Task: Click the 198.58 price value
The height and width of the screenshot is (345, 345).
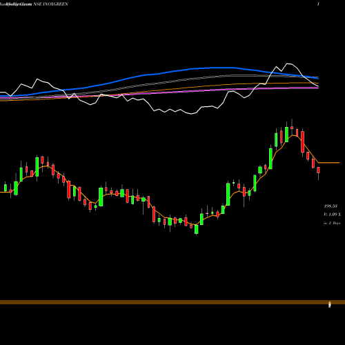Action: 331,206
